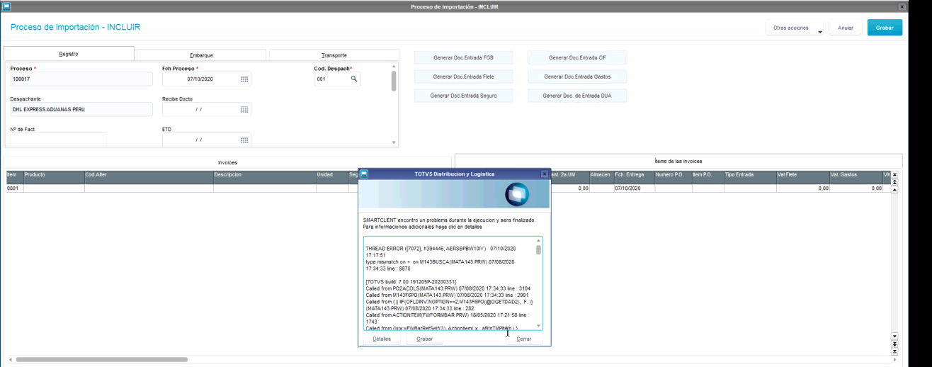Click form panel scroll down arrow
Viewport: 932px width, 367px height.
(x=394, y=143)
